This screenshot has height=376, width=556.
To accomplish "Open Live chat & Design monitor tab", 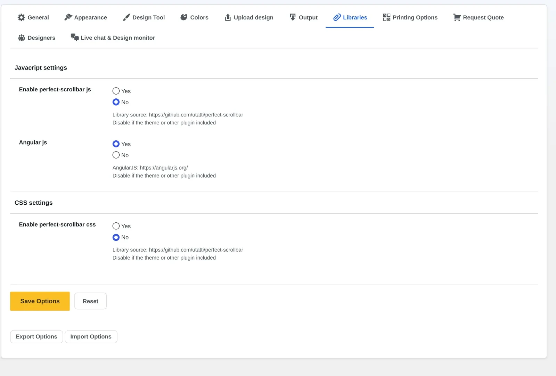I will pyautogui.click(x=113, y=38).
